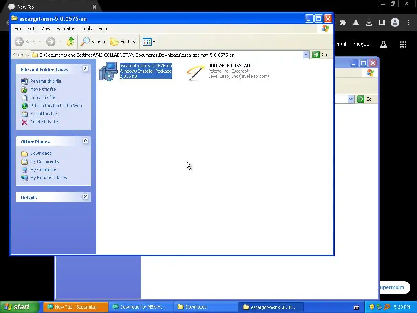Click the My Network Places icon
This screenshot has width=417, height=313.
pos(24,178)
